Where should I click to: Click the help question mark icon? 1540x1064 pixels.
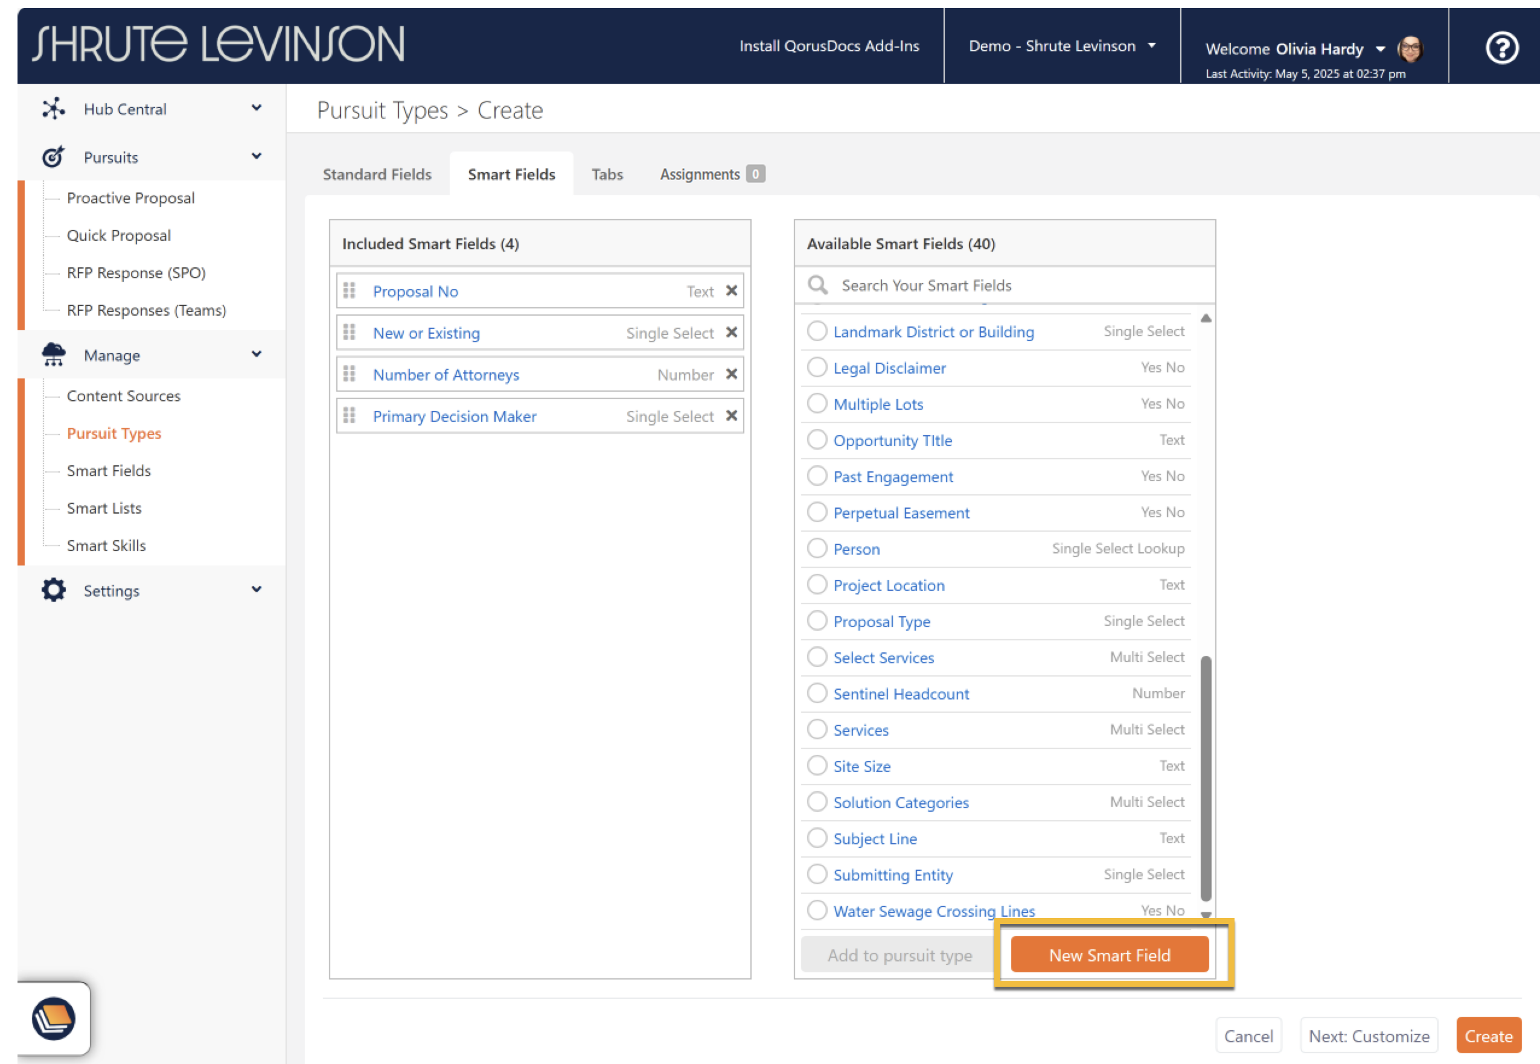[x=1501, y=48]
